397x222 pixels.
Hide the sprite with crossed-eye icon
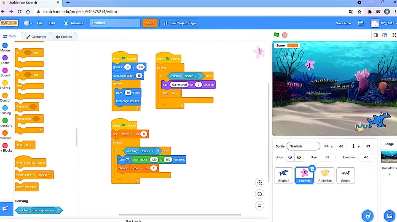tap(299, 157)
